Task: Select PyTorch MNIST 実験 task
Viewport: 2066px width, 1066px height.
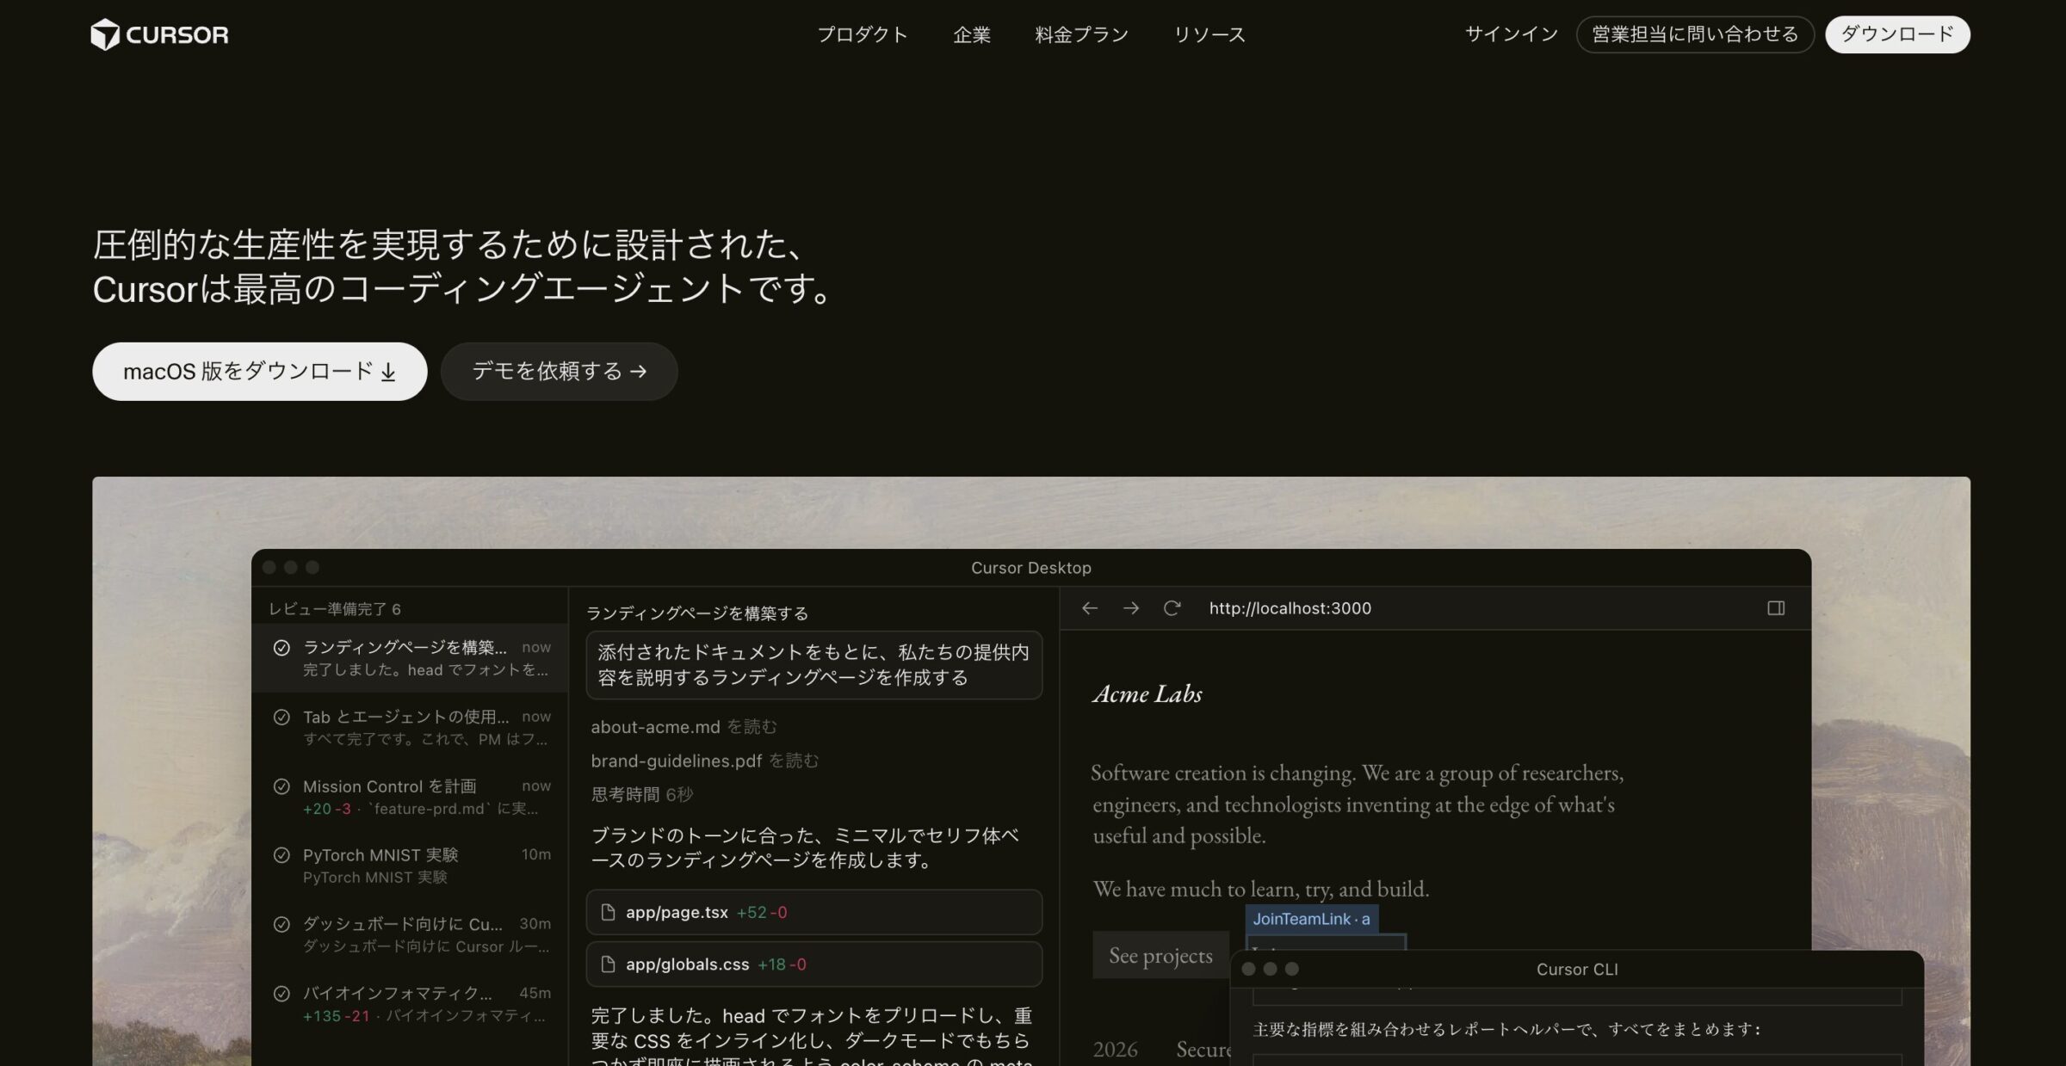Action: (x=410, y=866)
